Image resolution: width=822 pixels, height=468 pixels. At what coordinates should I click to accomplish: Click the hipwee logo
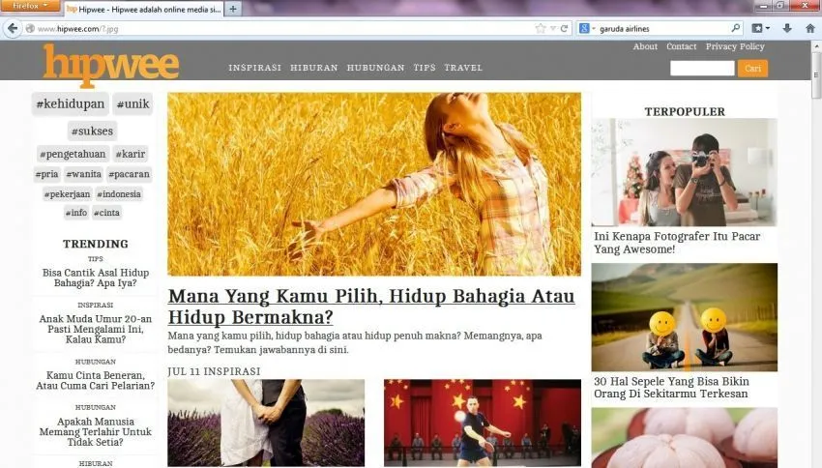[110, 65]
